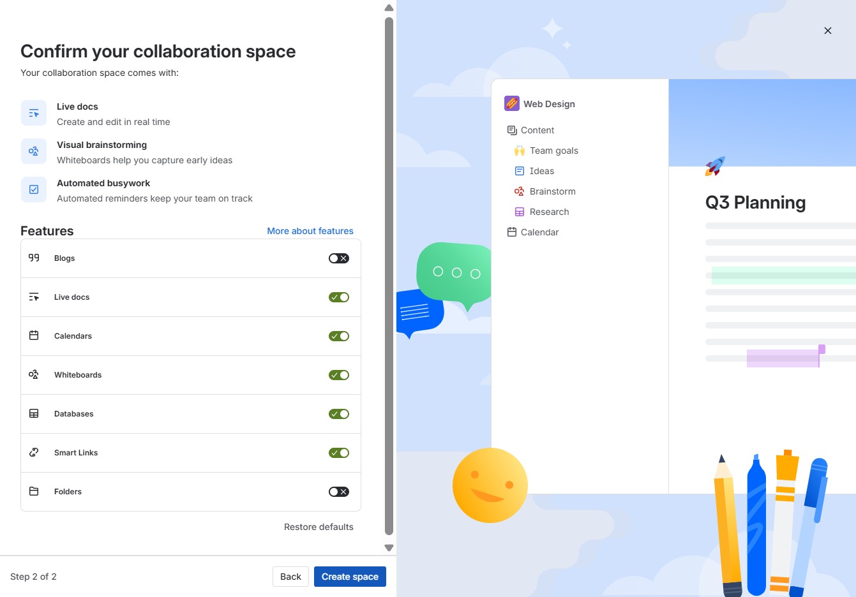Click the Content pages icon in preview

click(512, 130)
